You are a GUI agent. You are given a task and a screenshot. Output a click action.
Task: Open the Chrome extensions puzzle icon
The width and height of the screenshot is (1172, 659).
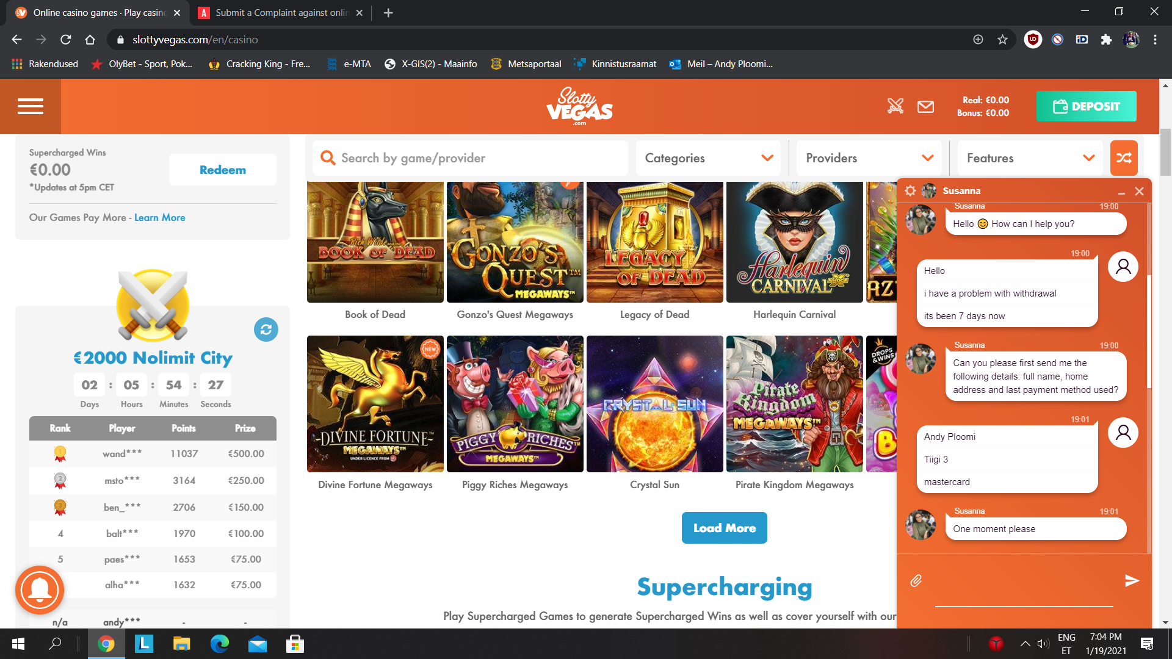(x=1106, y=40)
